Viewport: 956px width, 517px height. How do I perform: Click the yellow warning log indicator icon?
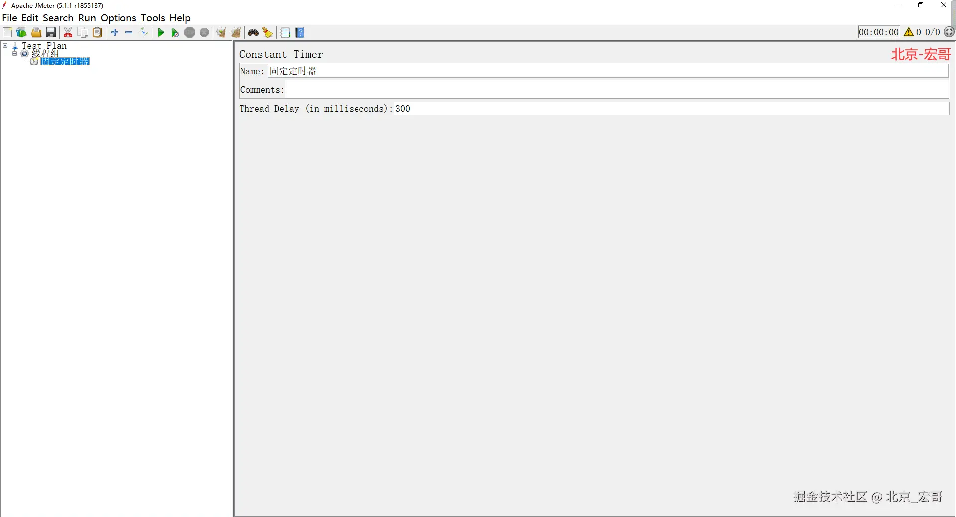[x=909, y=32]
